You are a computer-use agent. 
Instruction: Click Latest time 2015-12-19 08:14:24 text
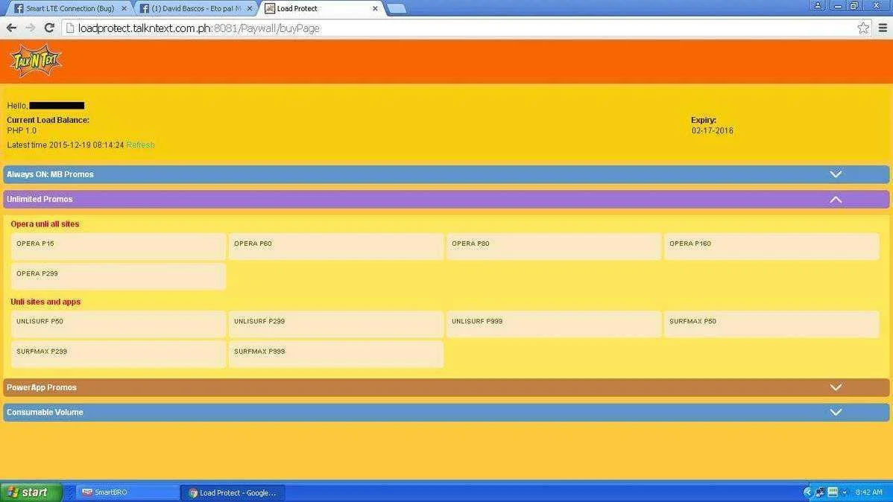pos(66,145)
